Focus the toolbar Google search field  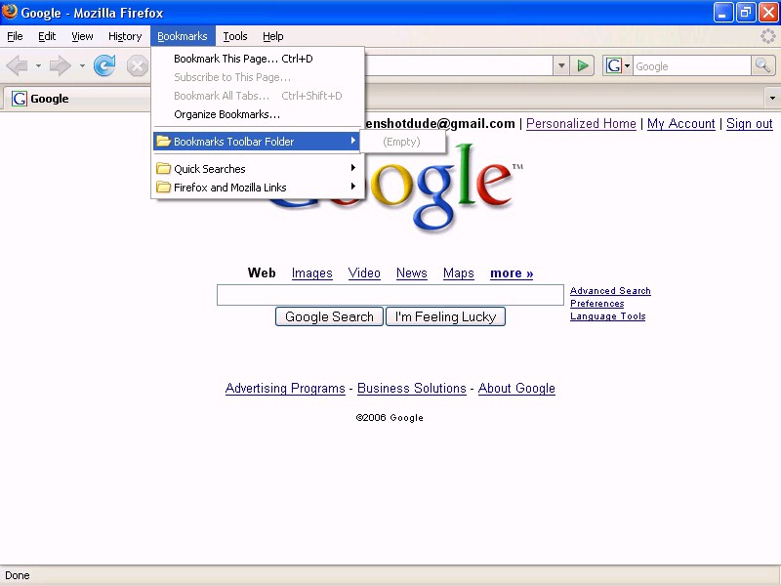(692, 65)
